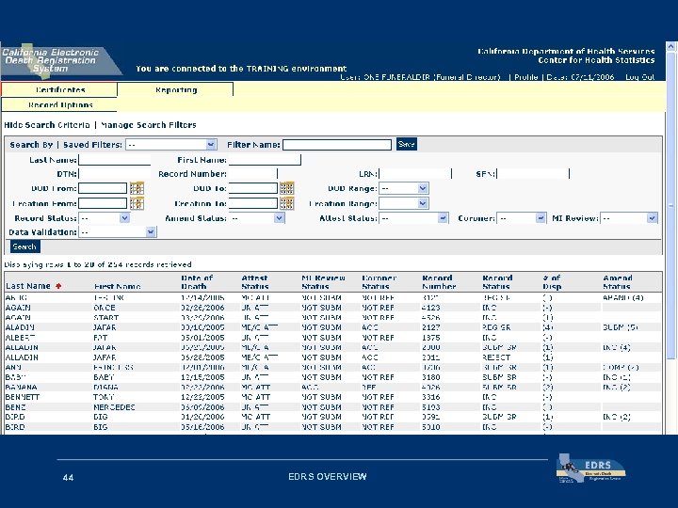This screenshot has width=678, height=508.
Task: Click first name MERCEDES in the BENZ row
Action: pos(114,407)
